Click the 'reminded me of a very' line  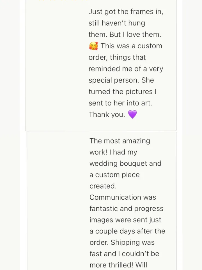[x=126, y=69]
